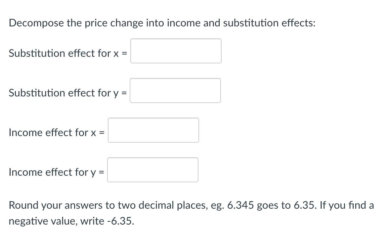Click the 'Substitution effect for x =' label
Image resolution: width=387 pixels, height=251 pixels.
pyautogui.click(x=68, y=53)
